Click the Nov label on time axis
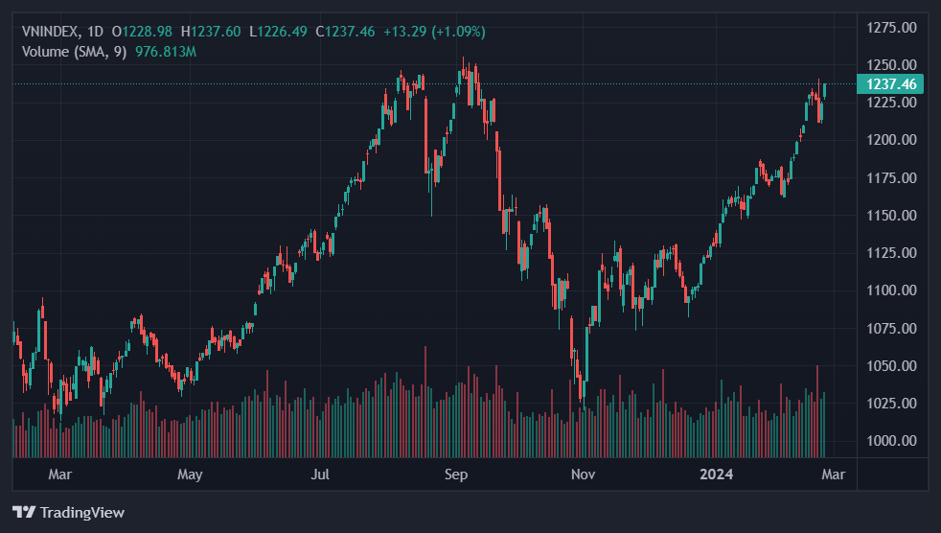This screenshot has height=533, width=941. (x=583, y=475)
